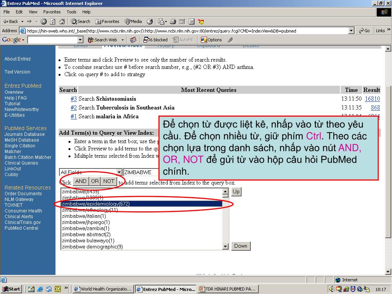The image size is (392, 294).
Task: Click the AND button
Action: 81,181
